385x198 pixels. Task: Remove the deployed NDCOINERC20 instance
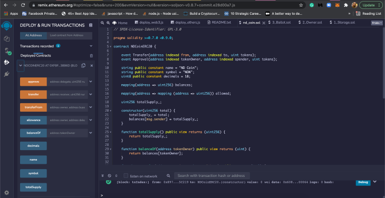point(92,66)
